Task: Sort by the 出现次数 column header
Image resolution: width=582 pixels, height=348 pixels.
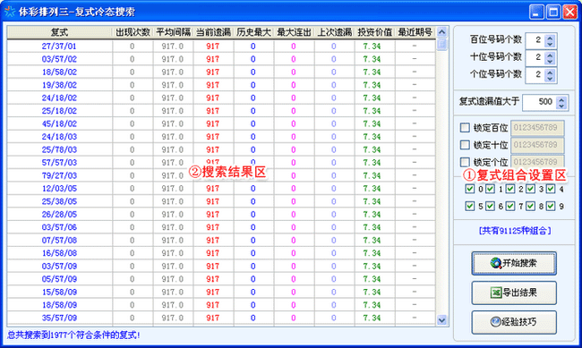Action: coord(133,32)
